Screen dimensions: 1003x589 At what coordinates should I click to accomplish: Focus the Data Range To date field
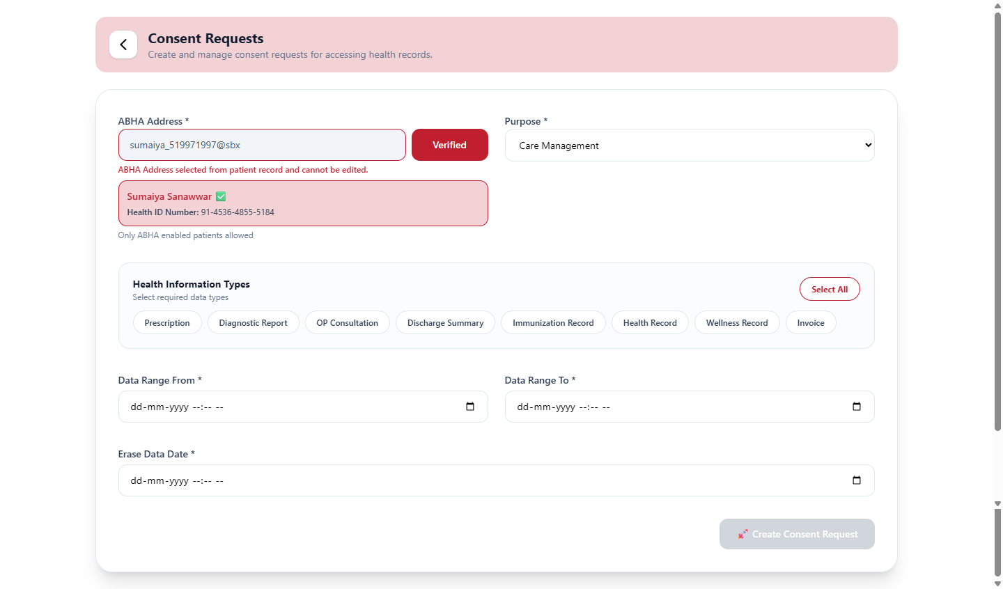tap(690, 407)
